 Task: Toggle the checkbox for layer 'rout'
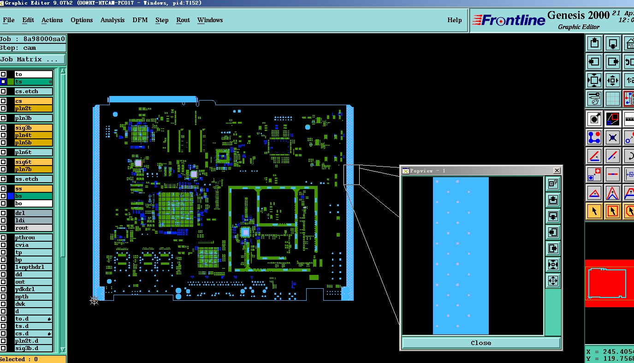point(3,228)
